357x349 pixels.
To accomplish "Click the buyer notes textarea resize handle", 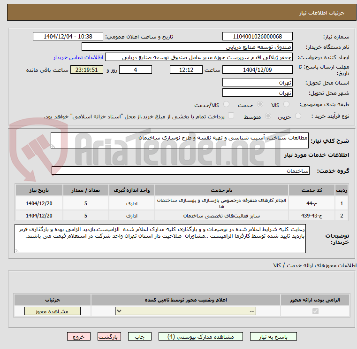I will [x=17, y=250].
